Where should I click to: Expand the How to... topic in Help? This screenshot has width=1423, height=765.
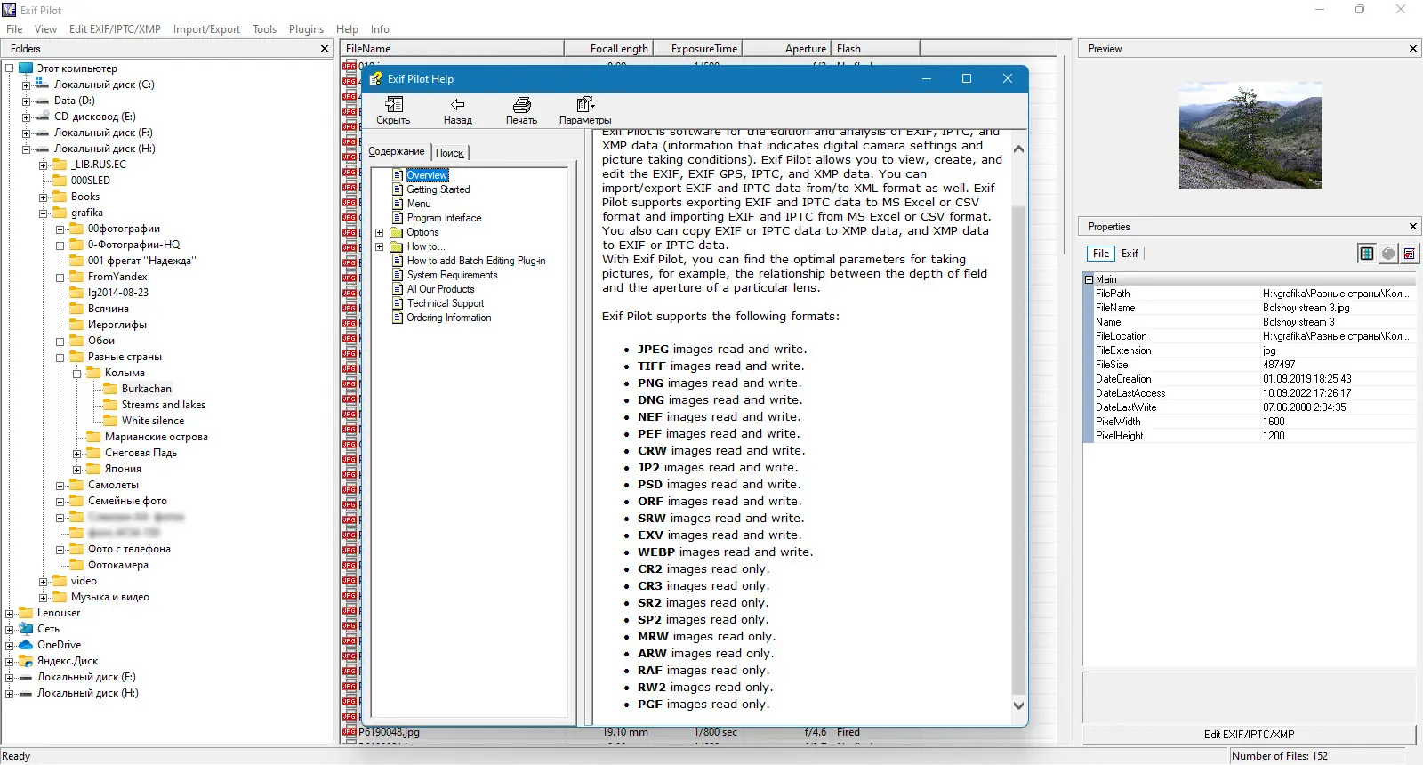point(379,247)
